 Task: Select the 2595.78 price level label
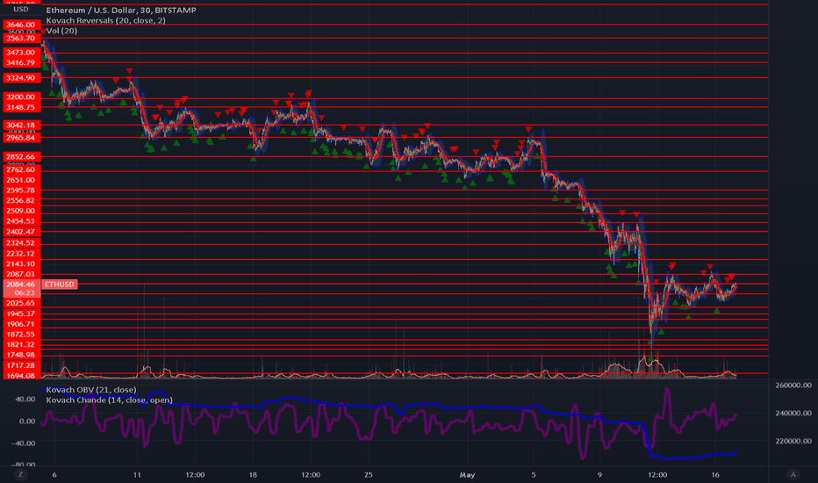[21, 191]
